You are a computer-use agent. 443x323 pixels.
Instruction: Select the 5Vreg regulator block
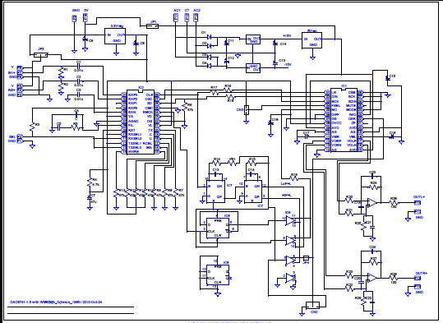coord(312,40)
